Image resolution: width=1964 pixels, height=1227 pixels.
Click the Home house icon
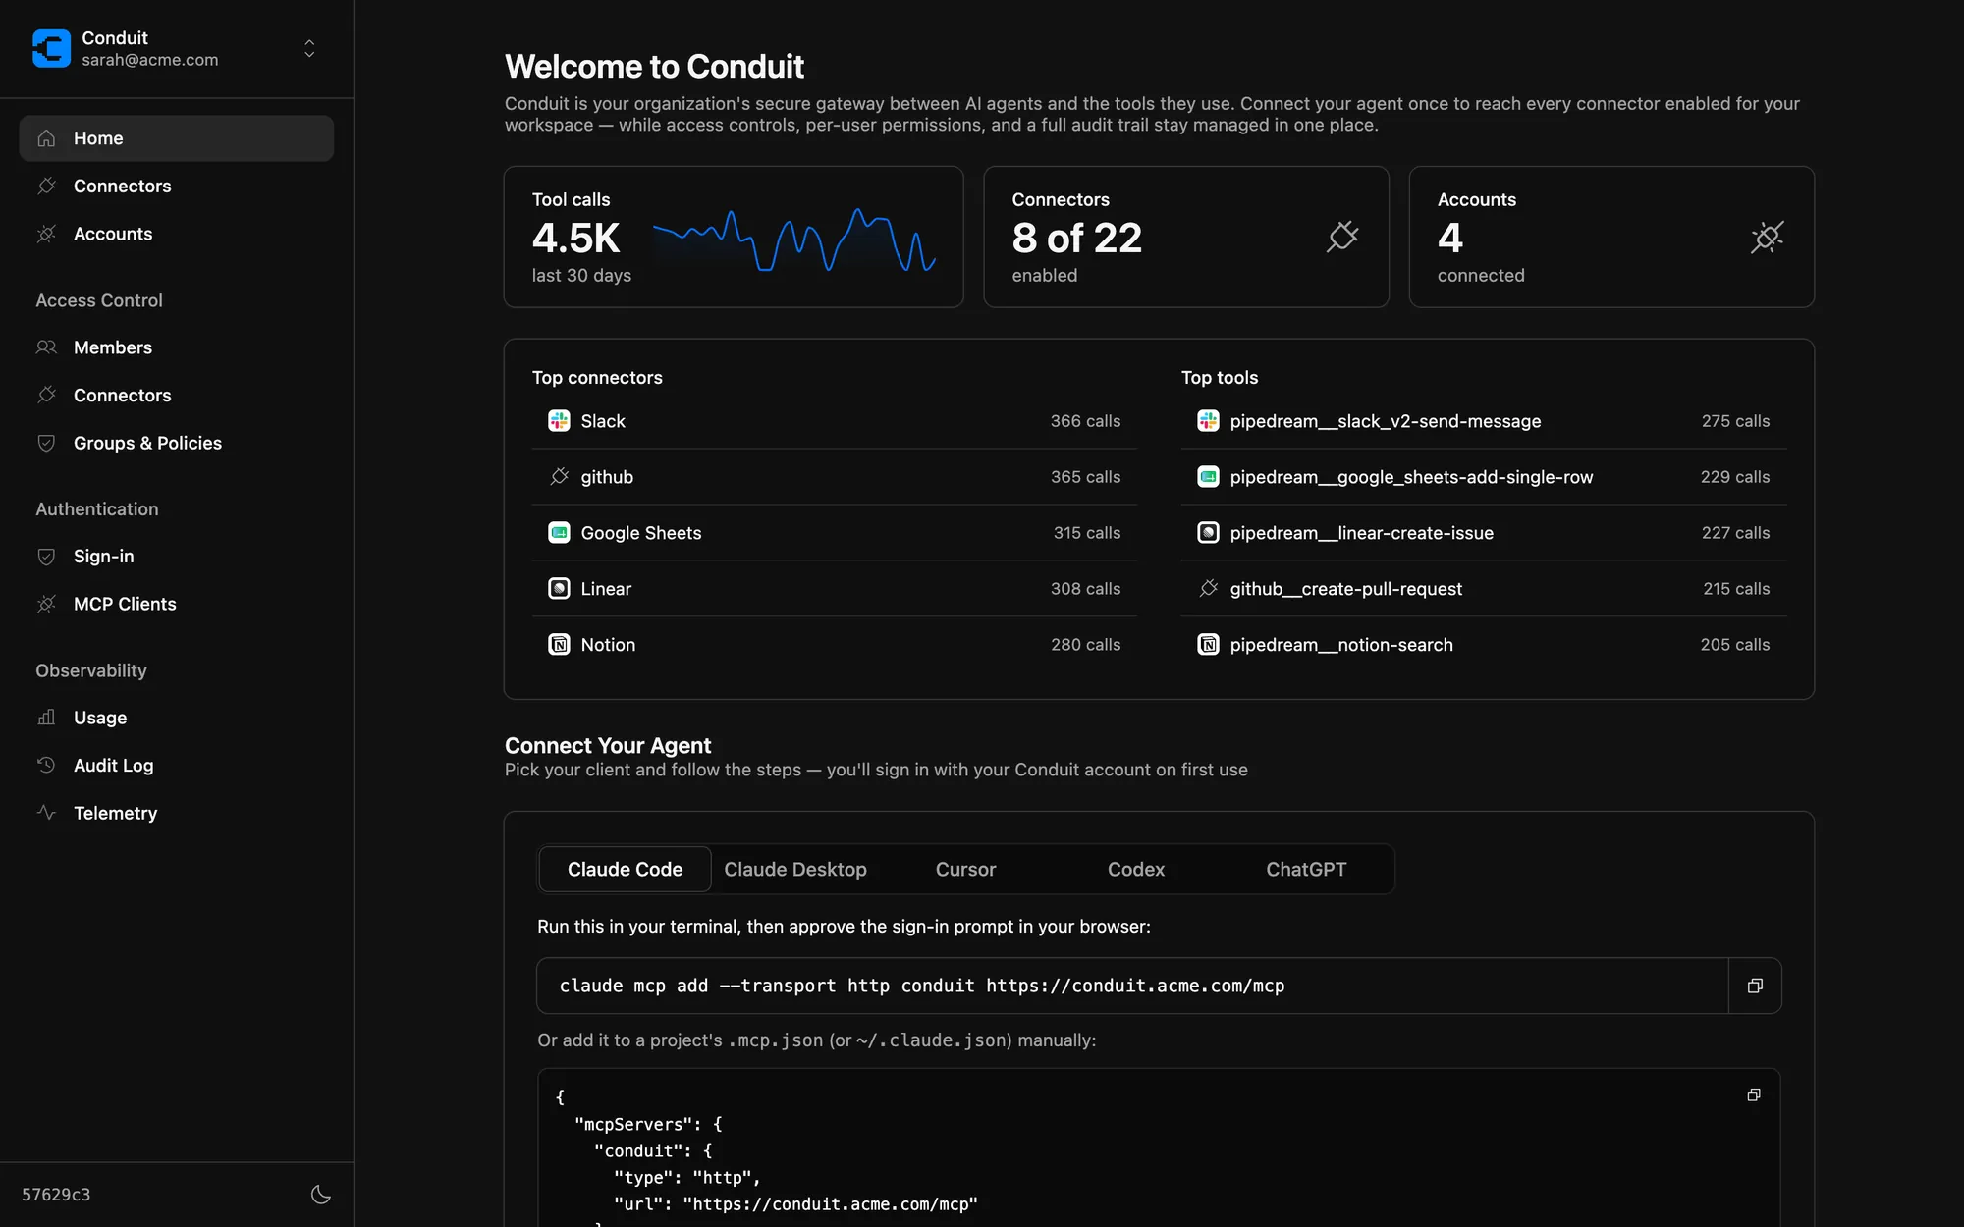point(46,138)
